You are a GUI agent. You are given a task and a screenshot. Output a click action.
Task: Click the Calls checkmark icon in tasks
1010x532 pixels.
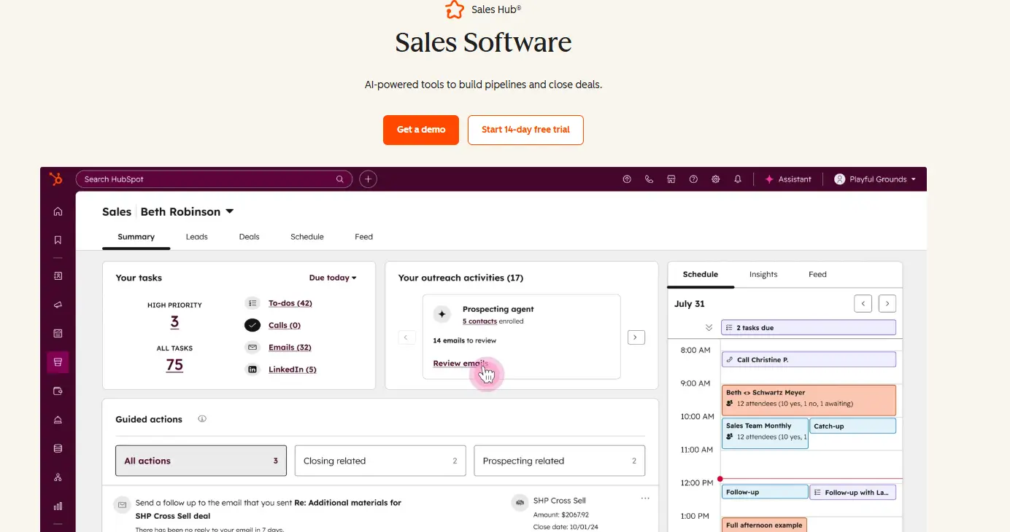[252, 325]
